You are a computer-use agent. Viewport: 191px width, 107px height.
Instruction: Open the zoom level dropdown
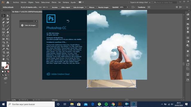tap(20, 100)
